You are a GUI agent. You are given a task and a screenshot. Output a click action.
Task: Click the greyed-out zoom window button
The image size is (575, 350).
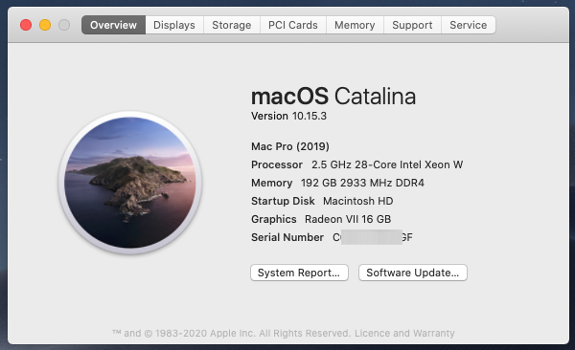[x=64, y=25]
